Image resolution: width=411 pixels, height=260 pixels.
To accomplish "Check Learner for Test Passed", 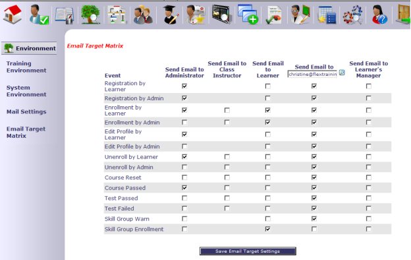I will coord(267,198).
